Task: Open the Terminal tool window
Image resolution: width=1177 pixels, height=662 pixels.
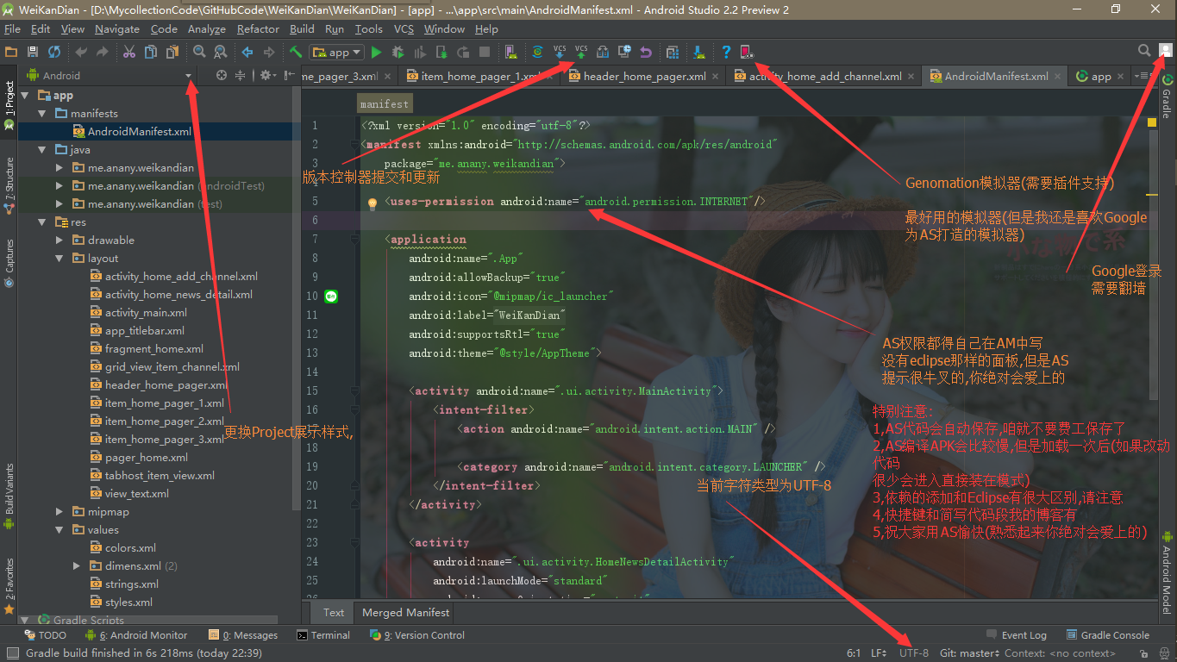Action: coord(323,635)
